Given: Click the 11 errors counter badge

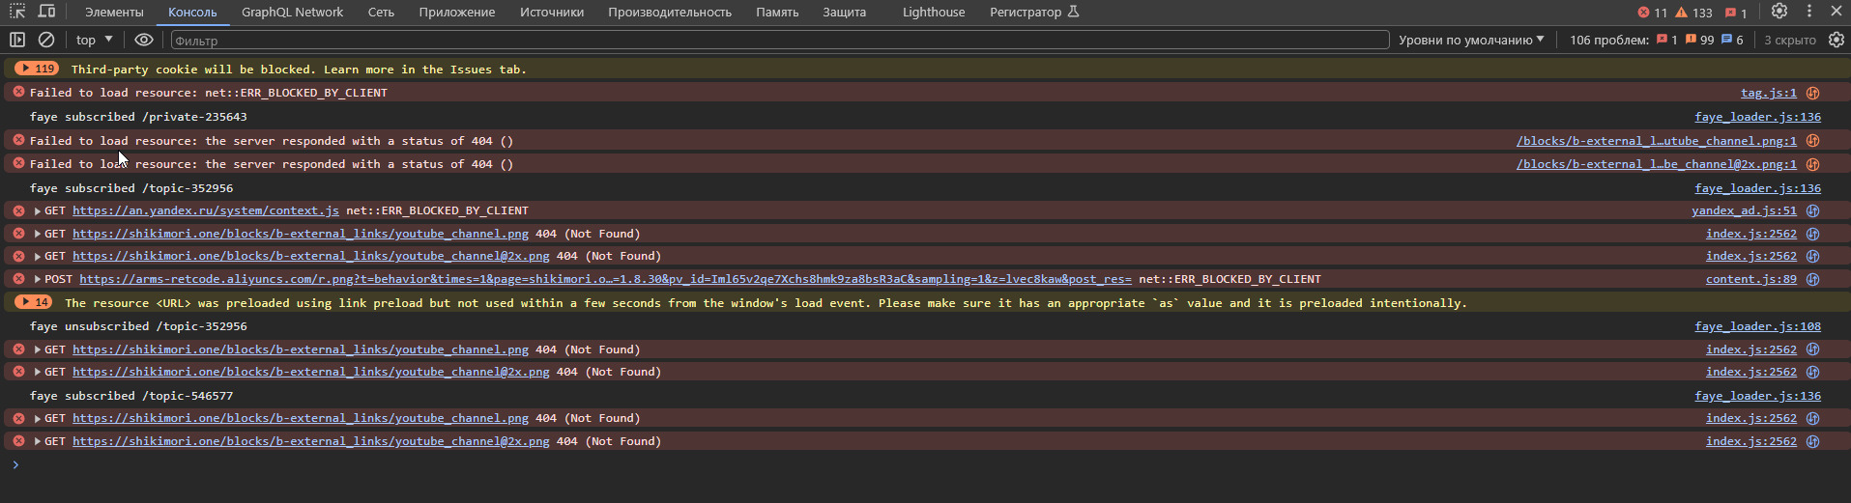Looking at the screenshot, I should (1652, 13).
